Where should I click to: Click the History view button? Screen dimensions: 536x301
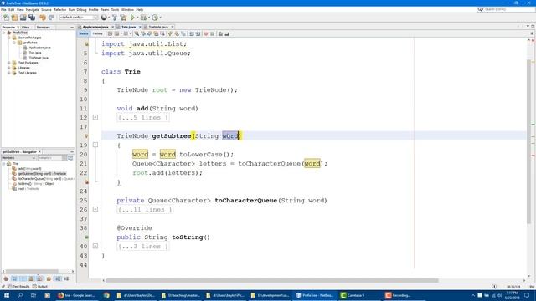(97, 33)
